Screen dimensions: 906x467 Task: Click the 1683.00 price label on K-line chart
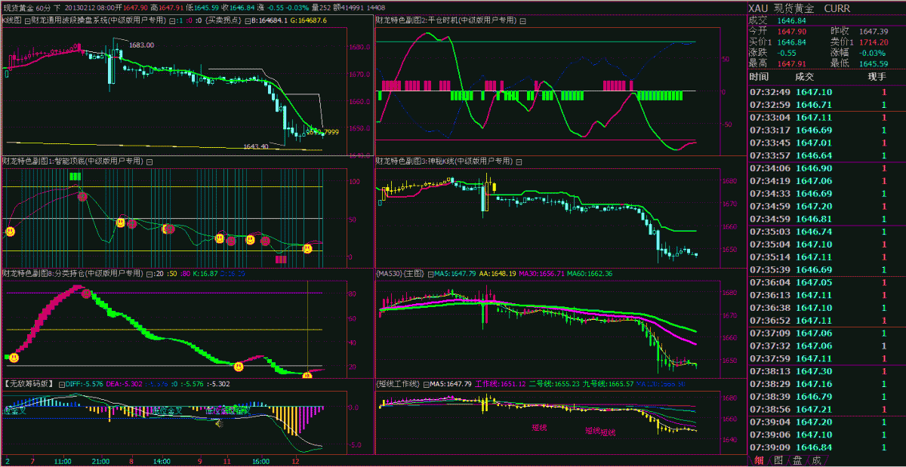[141, 45]
